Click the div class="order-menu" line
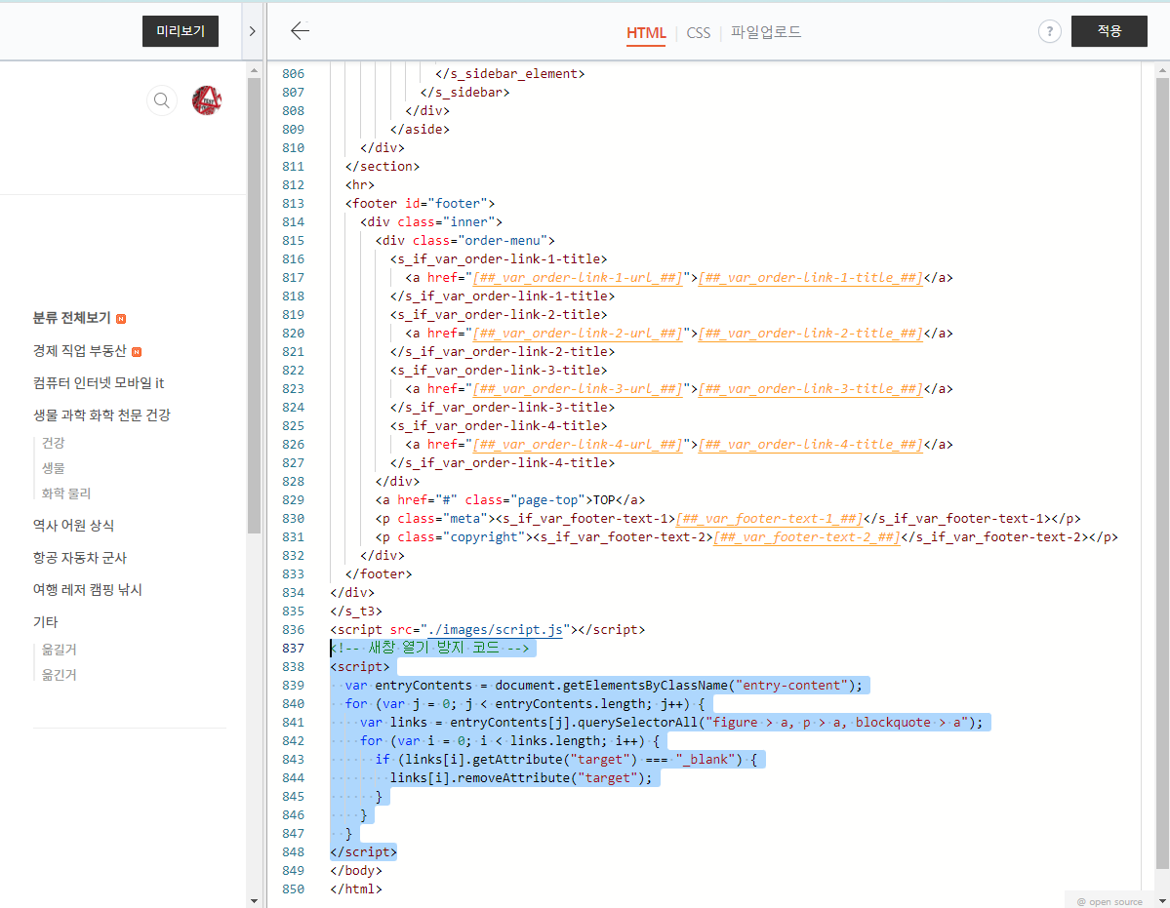Screen dimensions: 1170x908 click(464, 240)
